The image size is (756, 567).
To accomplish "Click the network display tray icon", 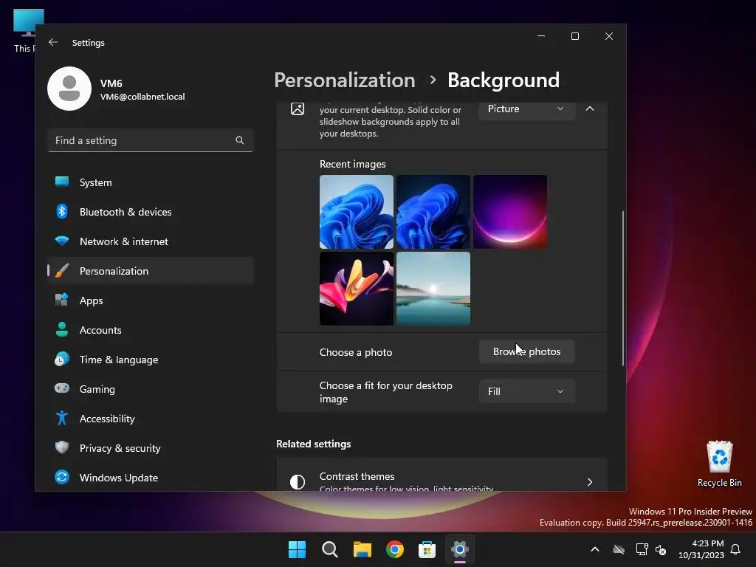I will [x=642, y=549].
